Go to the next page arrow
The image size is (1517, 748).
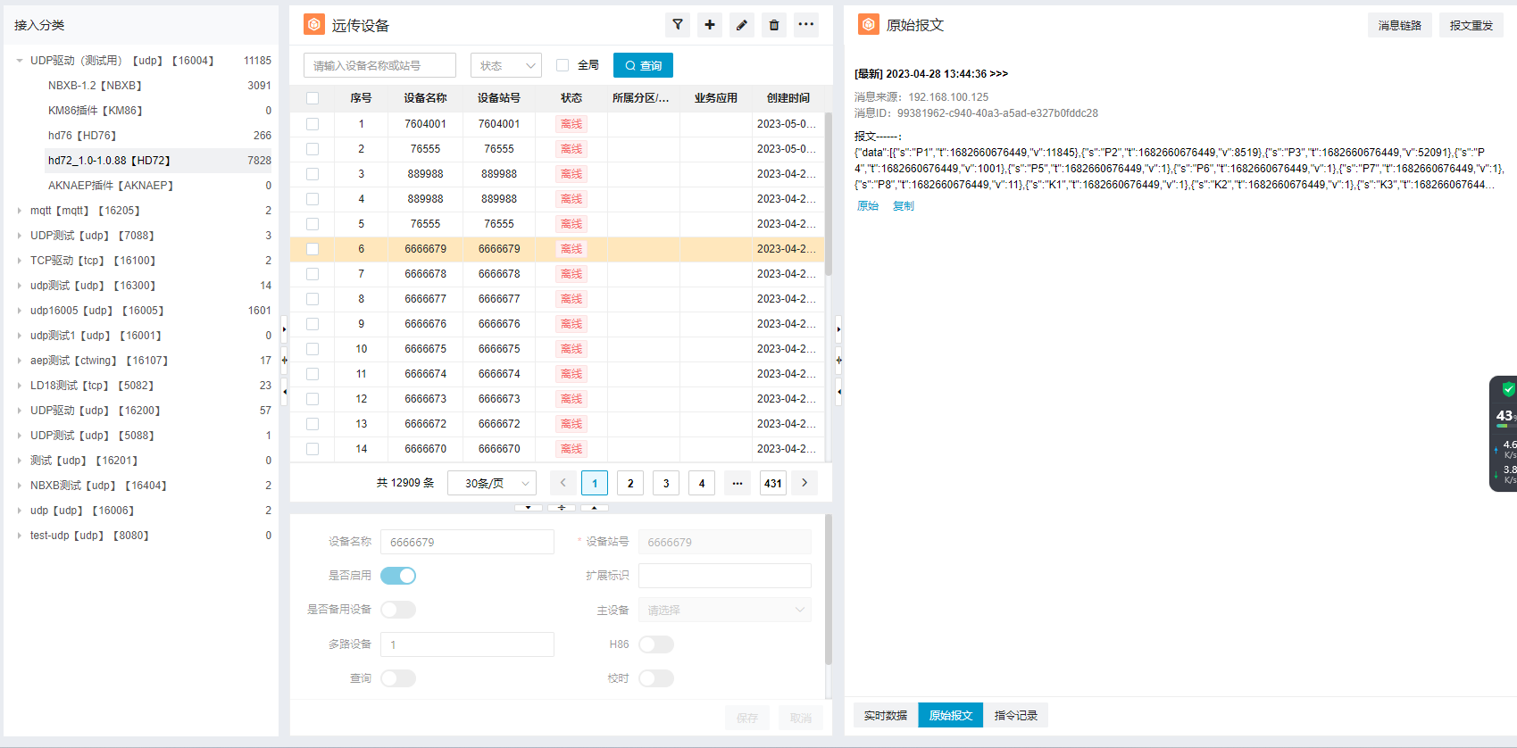[804, 483]
